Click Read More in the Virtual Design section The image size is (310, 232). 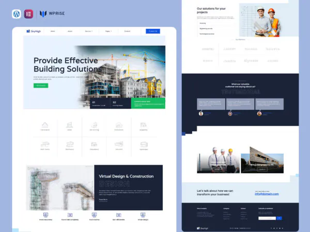click(103, 199)
